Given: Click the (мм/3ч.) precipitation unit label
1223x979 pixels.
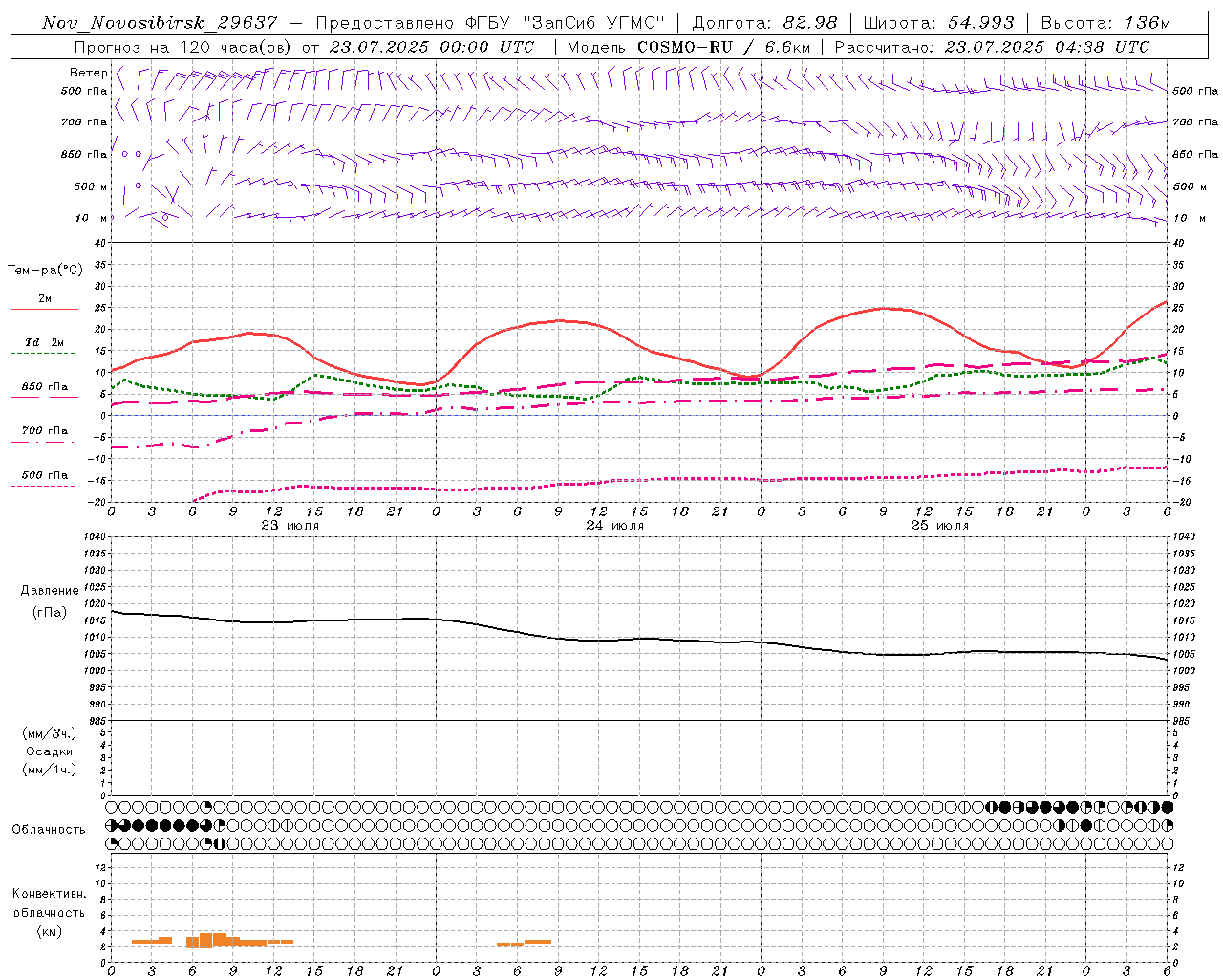Looking at the screenshot, I should [49, 733].
